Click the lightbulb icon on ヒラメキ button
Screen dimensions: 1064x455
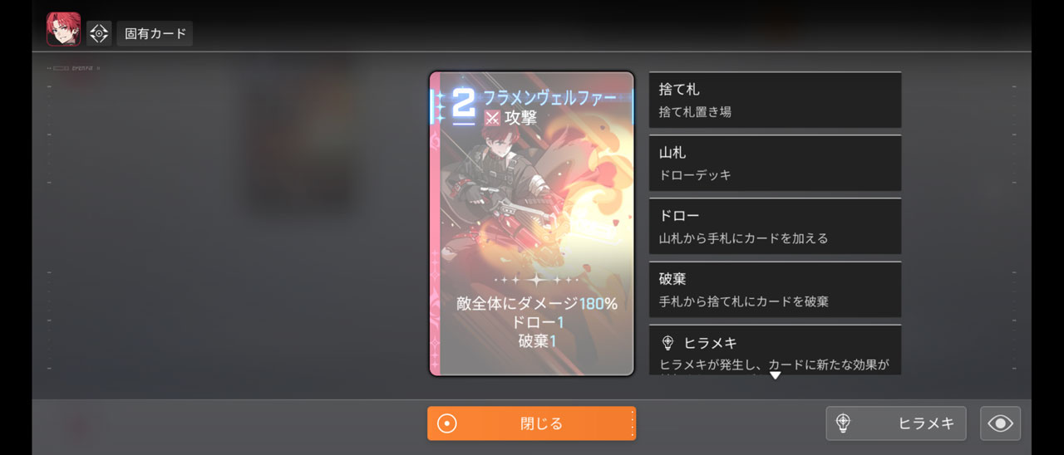click(843, 423)
